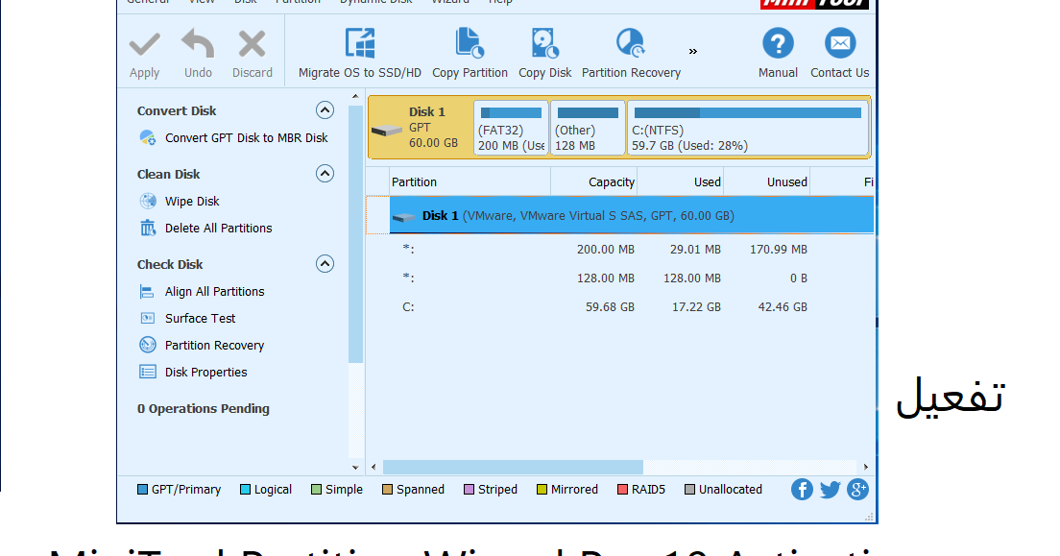Viewport: 1060px width, 556px height.
Task: Open Disk Properties
Action: pyautogui.click(x=205, y=373)
